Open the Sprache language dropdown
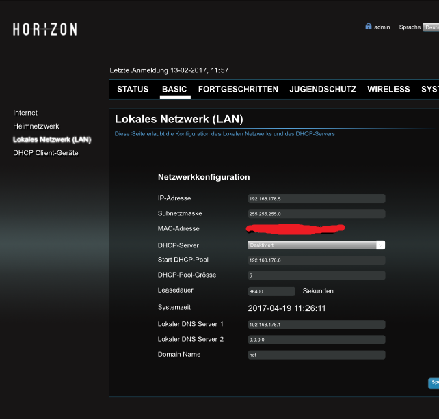The width and height of the screenshot is (439, 419). coord(430,27)
